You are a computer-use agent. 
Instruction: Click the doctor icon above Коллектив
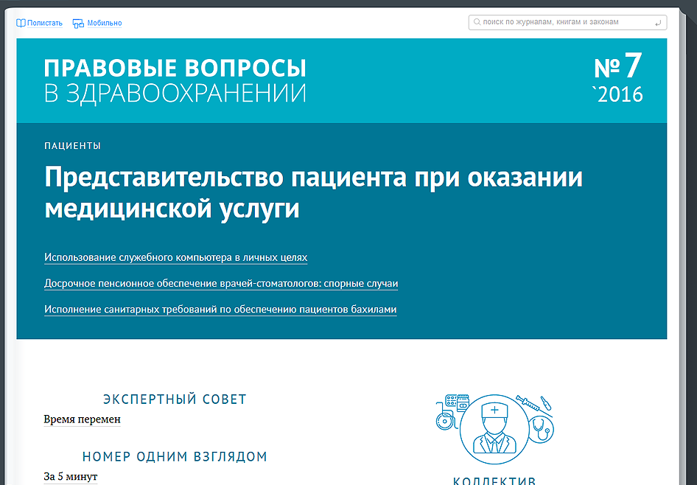coord(494,428)
